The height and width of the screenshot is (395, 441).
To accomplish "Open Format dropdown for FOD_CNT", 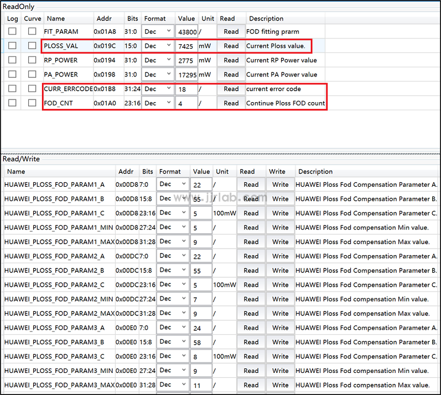I will pos(158,103).
